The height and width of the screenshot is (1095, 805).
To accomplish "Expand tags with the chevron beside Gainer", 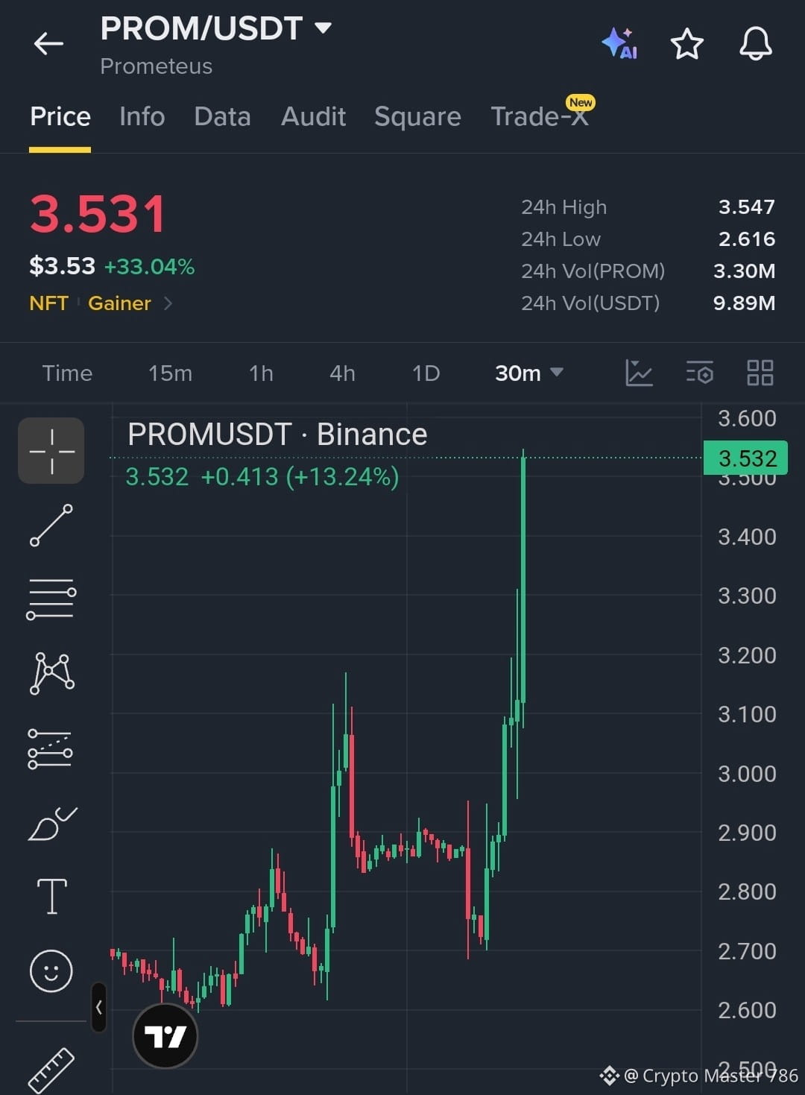I will point(168,303).
